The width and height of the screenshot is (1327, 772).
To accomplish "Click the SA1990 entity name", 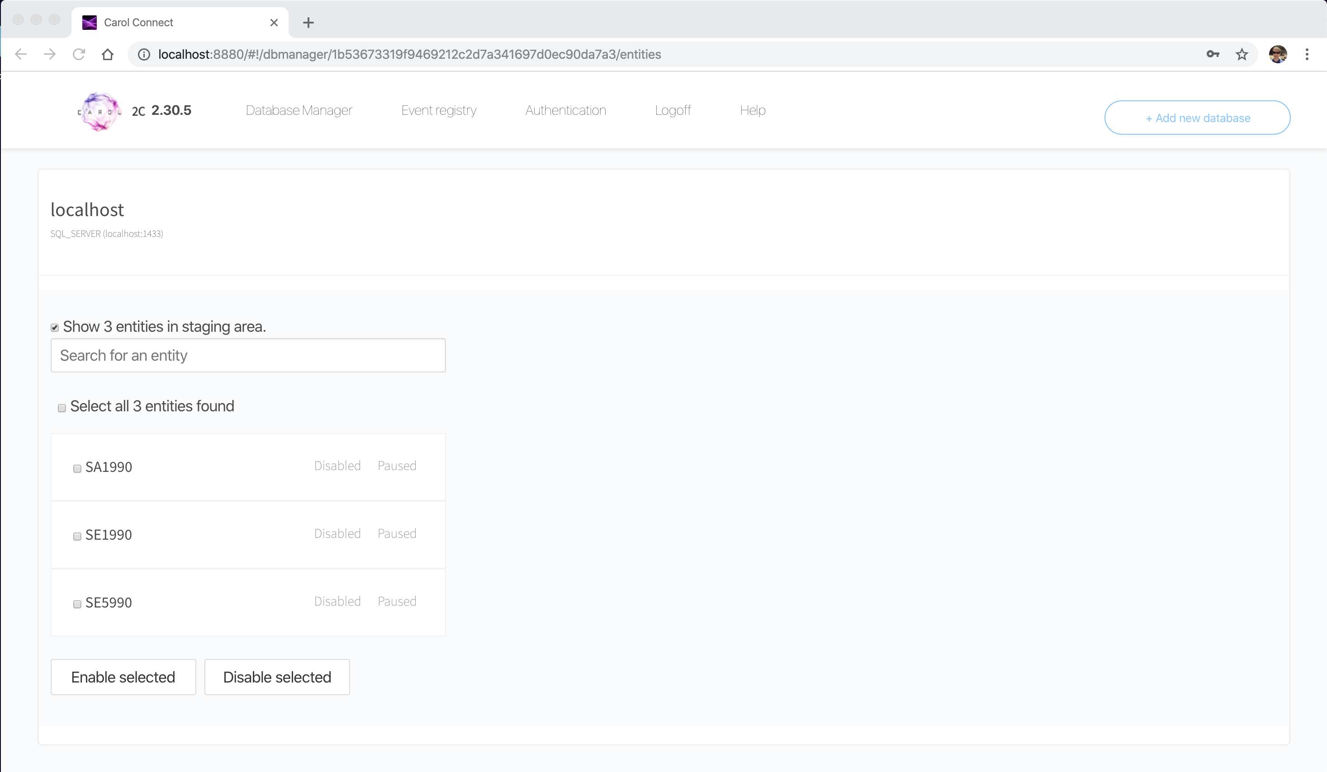I will pos(109,467).
